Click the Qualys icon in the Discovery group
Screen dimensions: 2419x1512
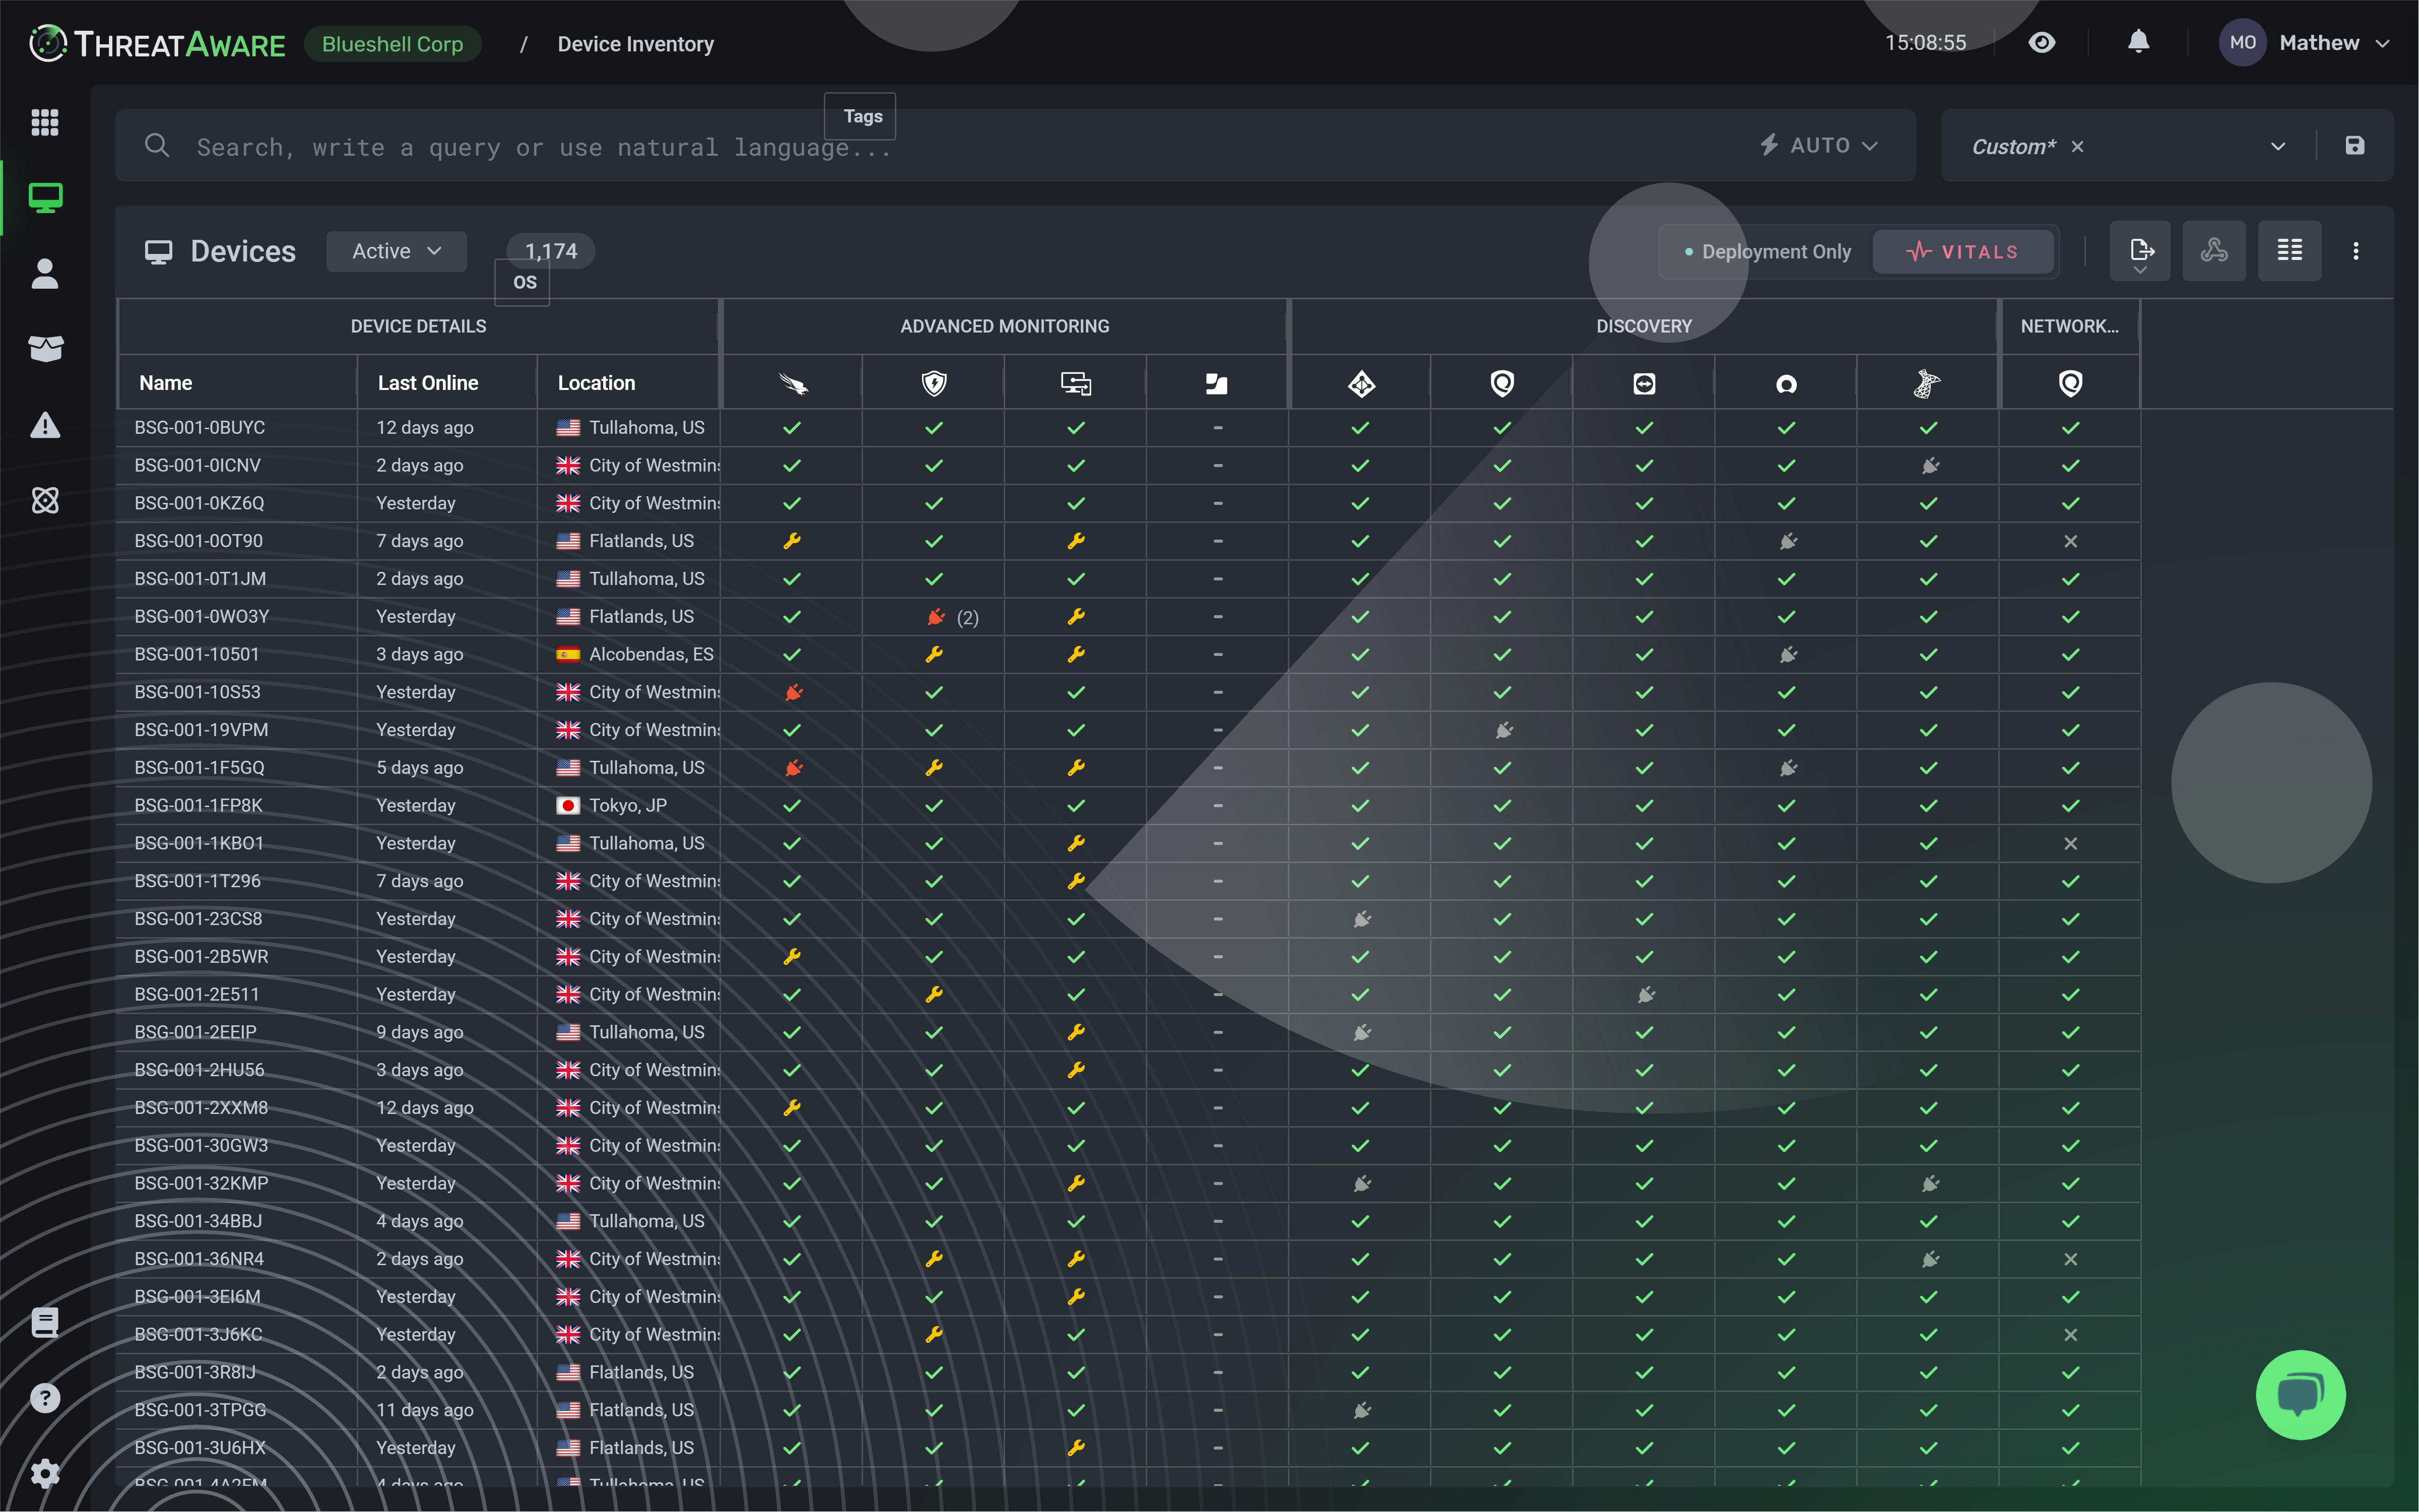pyautogui.click(x=1502, y=384)
